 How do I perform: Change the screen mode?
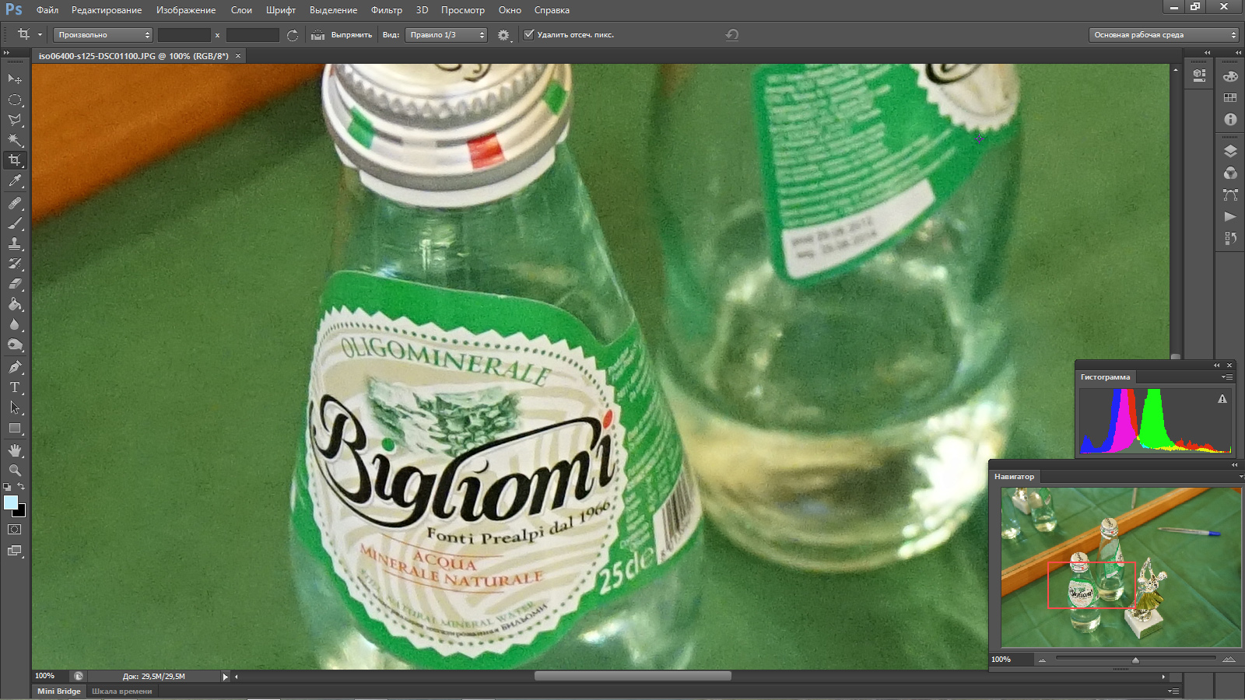[15, 551]
